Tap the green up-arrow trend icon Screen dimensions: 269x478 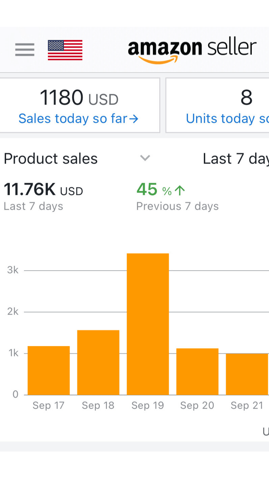tap(180, 190)
